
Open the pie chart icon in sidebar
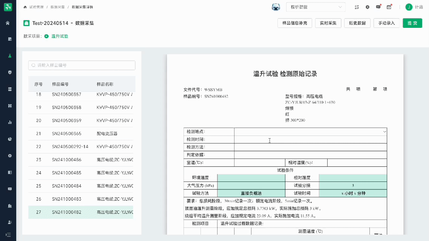coord(8,139)
